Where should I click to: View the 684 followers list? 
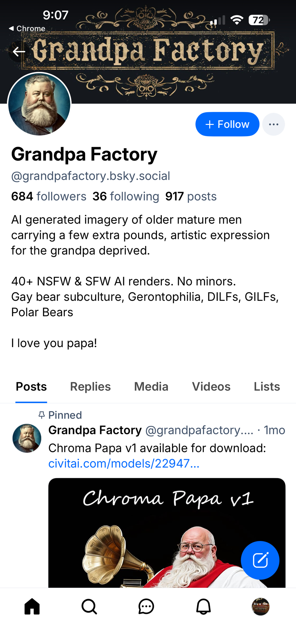tap(49, 196)
